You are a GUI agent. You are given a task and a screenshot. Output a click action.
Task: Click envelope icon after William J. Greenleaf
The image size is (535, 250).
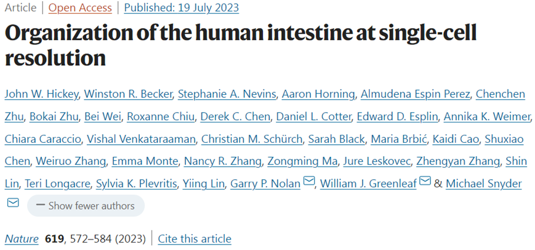click(x=425, y=183)
